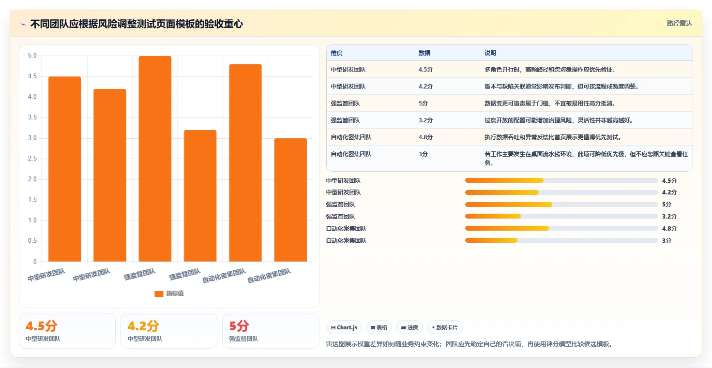
Task: Click 强监管团队 label beside the 3.2分 progress bar
Action: (341, 216)
